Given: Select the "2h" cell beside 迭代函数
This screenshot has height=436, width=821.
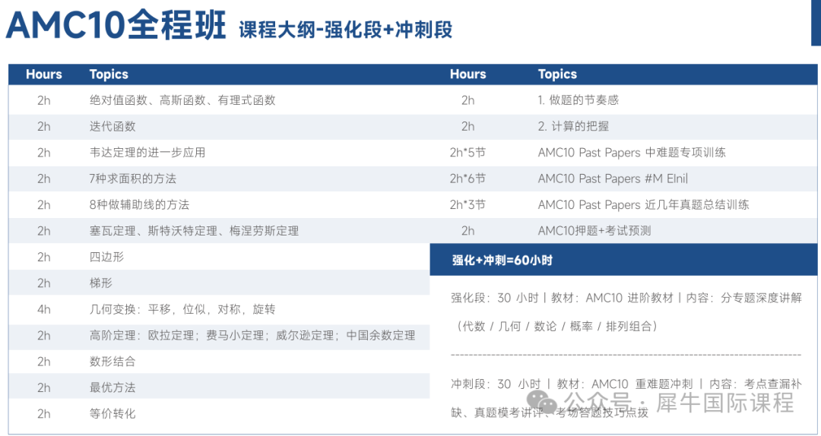Looking at the screenshot, I should click(44, 126).
